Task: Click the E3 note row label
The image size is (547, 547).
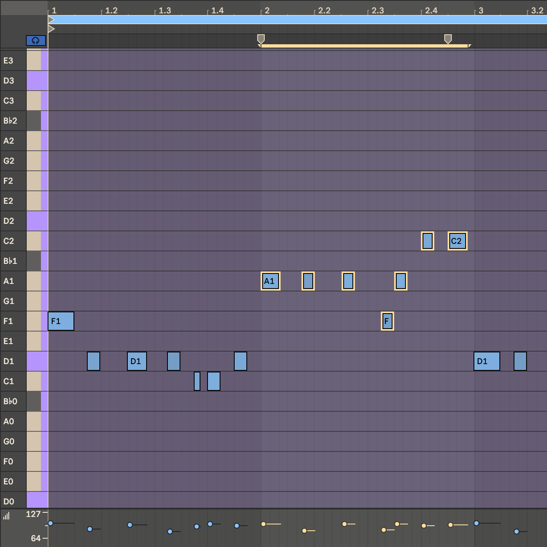Action: click(9, 61)
